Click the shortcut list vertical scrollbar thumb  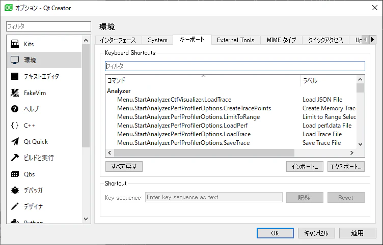click(360, 88)
